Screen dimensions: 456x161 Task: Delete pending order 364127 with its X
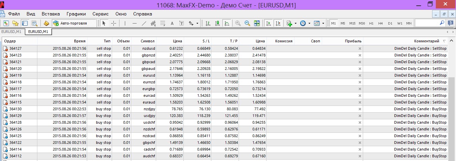coord(360,48)
